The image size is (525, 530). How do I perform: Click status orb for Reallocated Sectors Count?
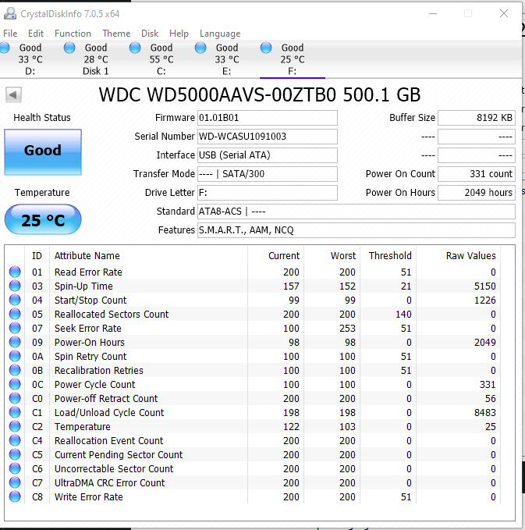pyautogui.click(x=15, y=314)
